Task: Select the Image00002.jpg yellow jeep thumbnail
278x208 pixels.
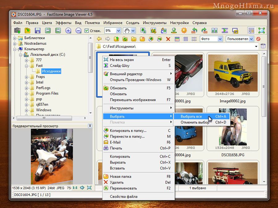Action: (x=233, y=73)
